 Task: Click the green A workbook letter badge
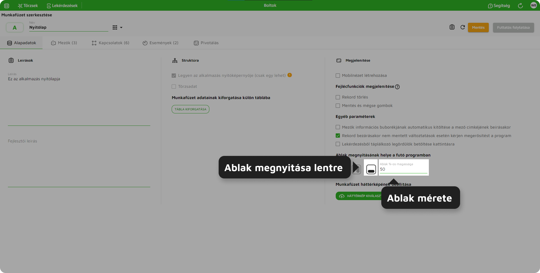tap(15, 28)
